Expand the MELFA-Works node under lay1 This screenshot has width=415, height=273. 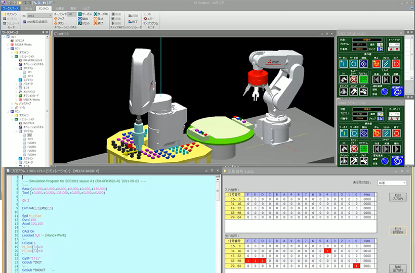click(x=9, y=44)
